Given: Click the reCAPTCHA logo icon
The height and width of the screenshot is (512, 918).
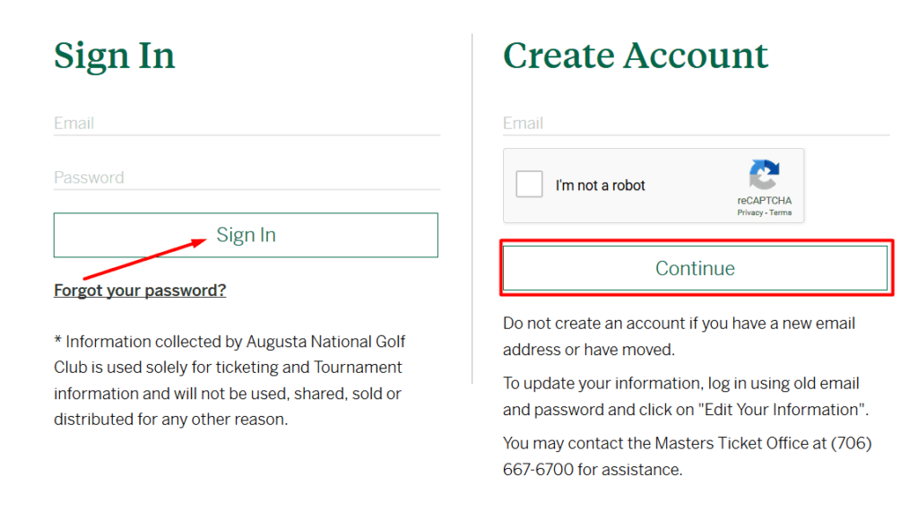Looking at the screenshot, I should tap(764, 175).
